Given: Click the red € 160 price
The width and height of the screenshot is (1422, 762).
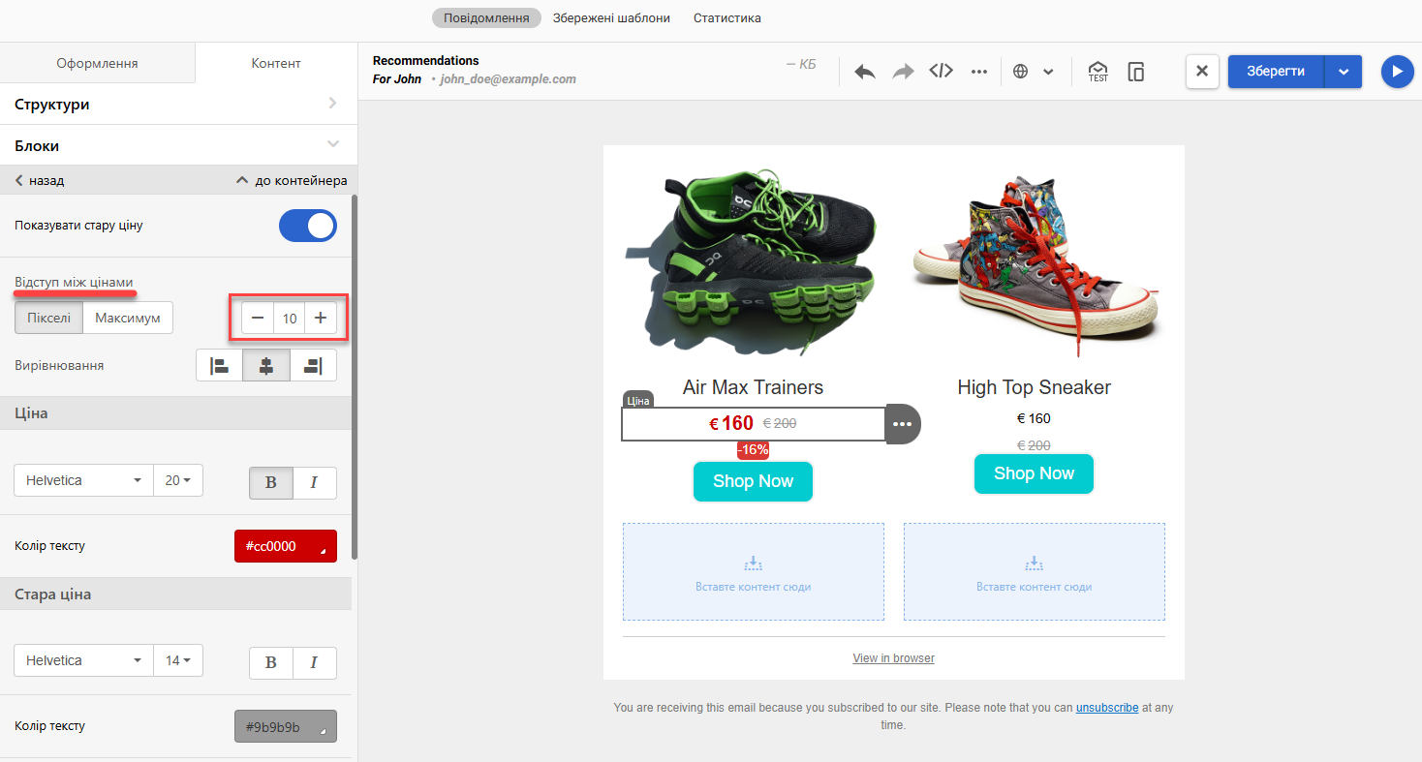Looking at the screenshot, I should [x=731, y=423].
